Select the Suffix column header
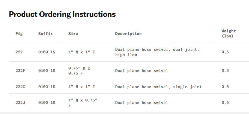This screenshot has width=249, height=114. (x=45, y=34)
